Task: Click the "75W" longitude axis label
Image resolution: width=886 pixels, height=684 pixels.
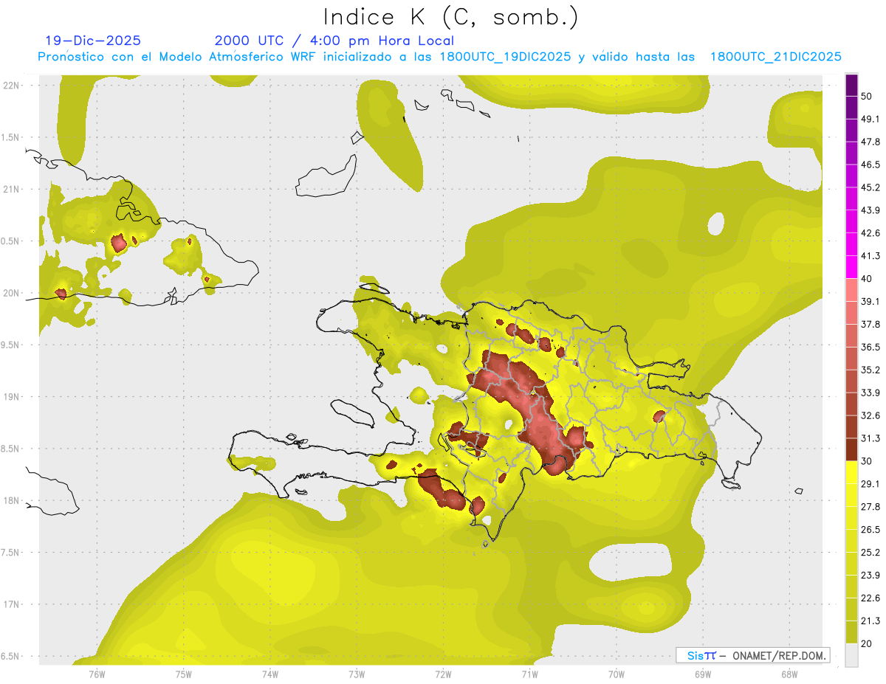Action: (x=184, y=674)
